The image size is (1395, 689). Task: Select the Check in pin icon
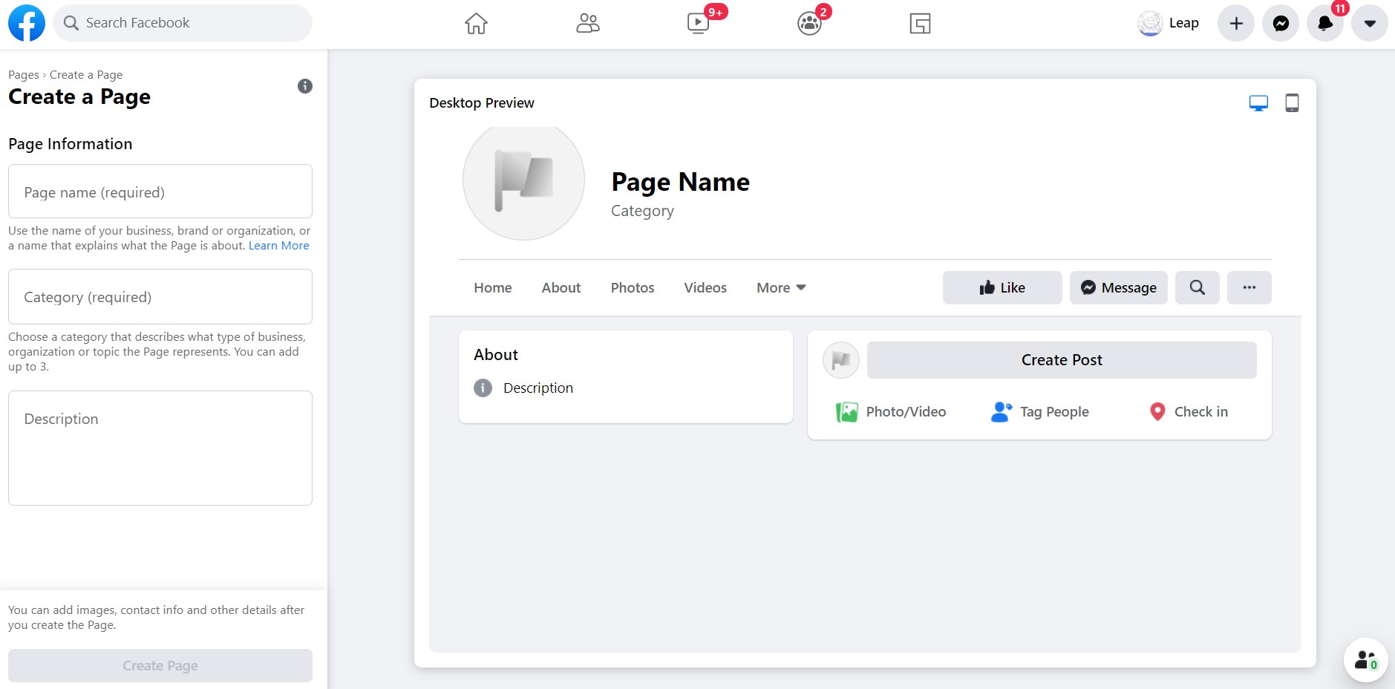[x=1156, y=411]
